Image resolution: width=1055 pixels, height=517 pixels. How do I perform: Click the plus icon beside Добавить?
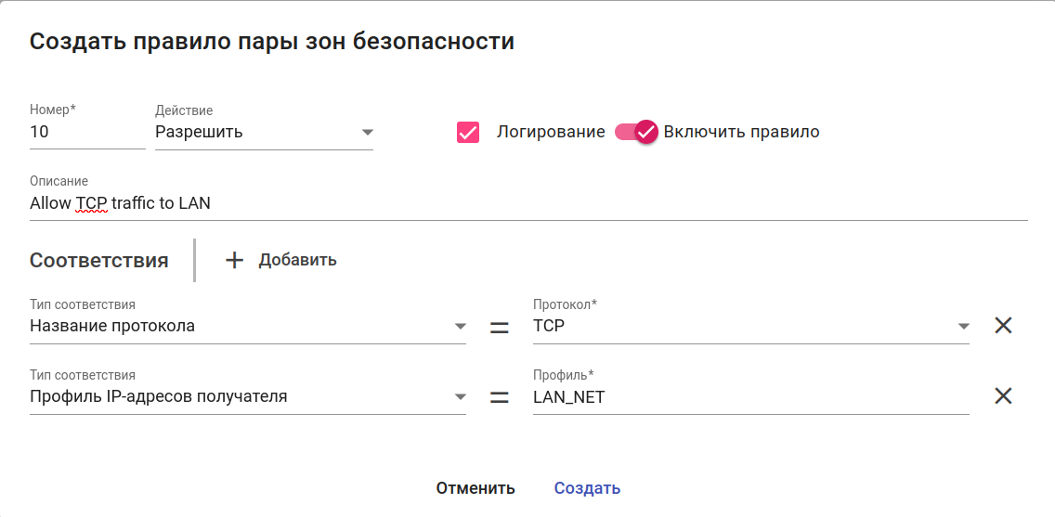click(235, 261)
